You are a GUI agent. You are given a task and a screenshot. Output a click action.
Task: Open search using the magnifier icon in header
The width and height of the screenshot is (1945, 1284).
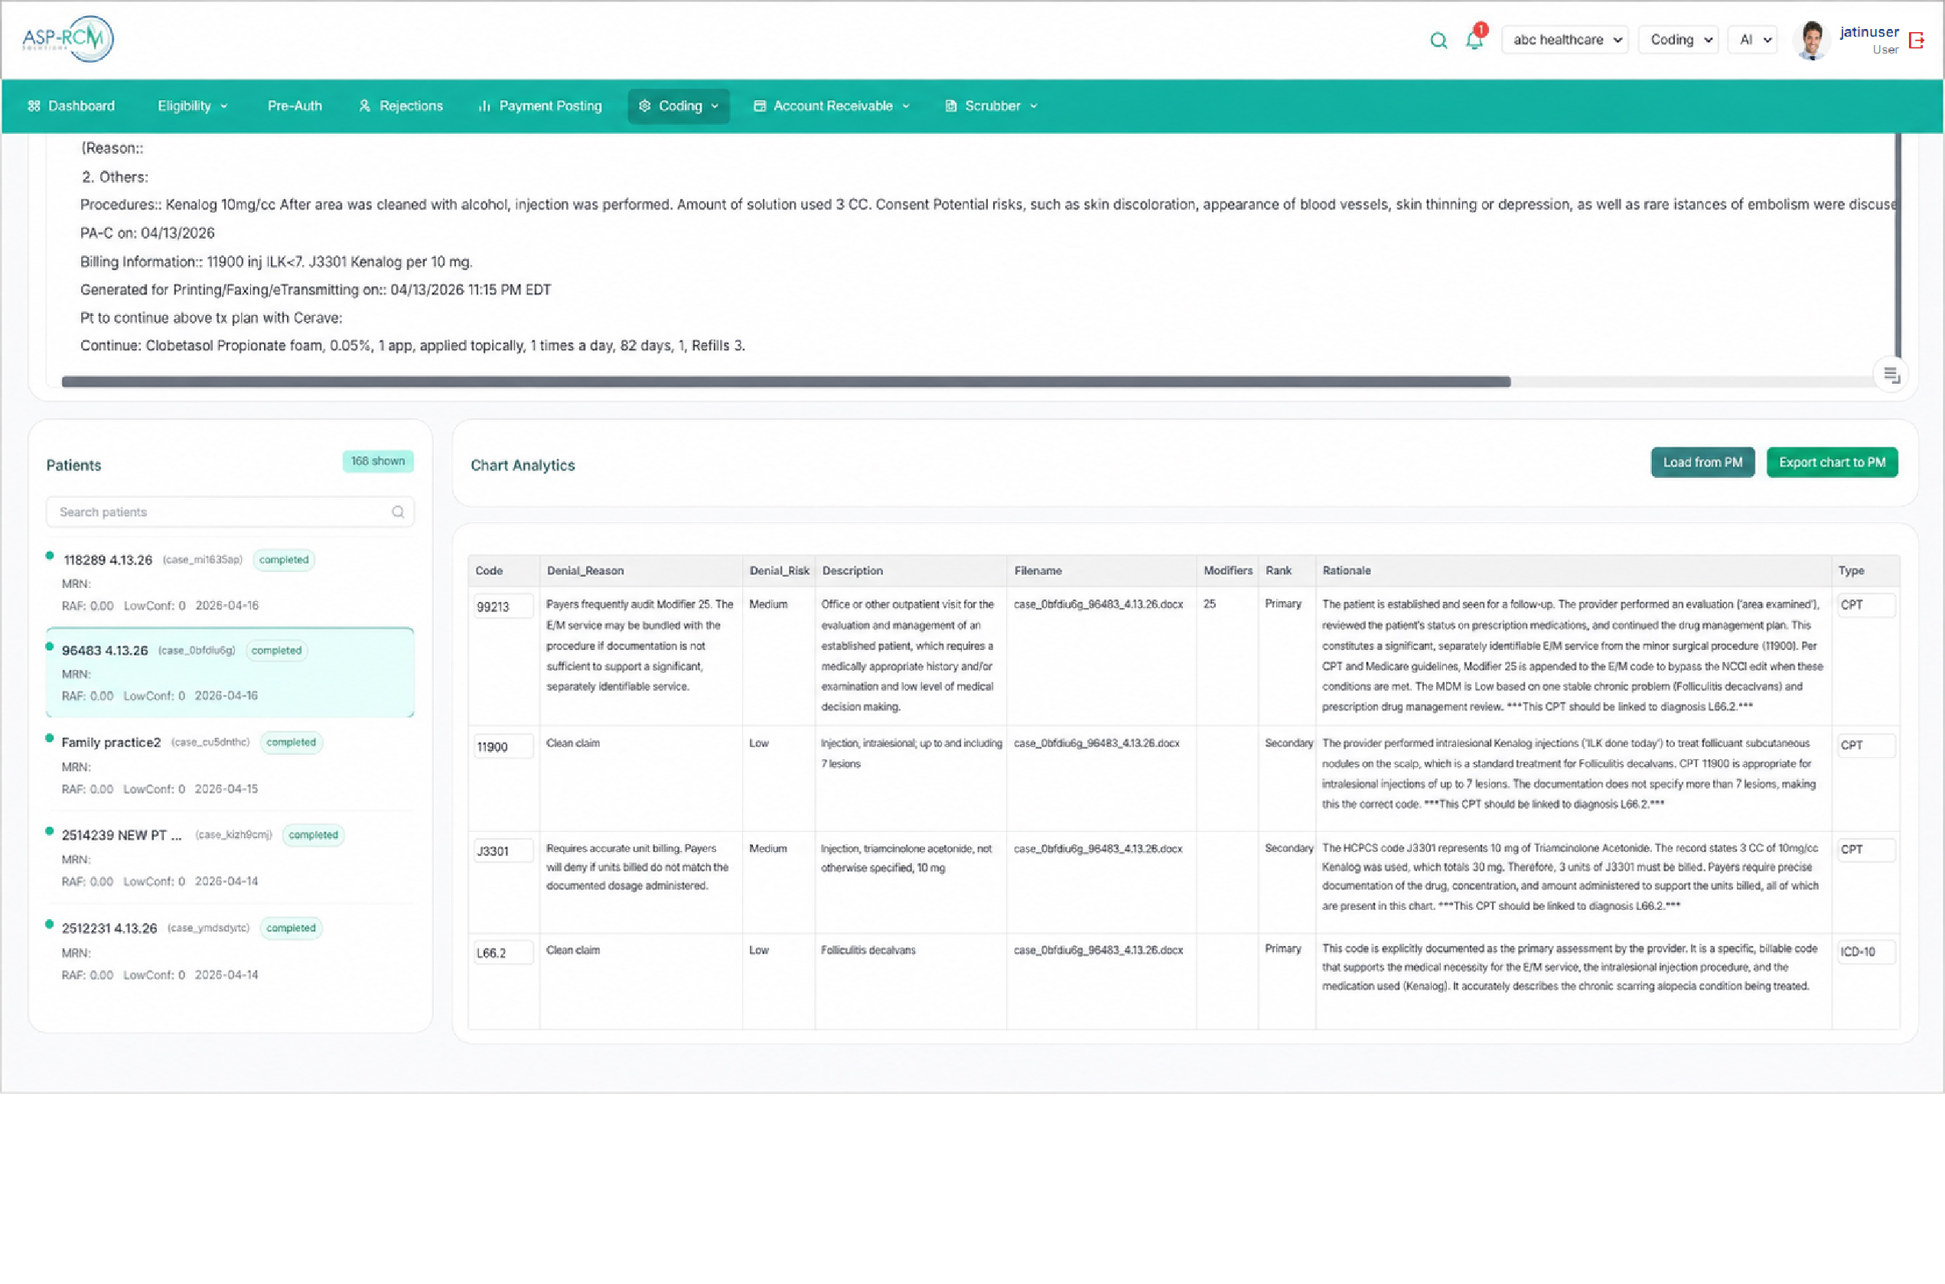[x=1438, y=39]
